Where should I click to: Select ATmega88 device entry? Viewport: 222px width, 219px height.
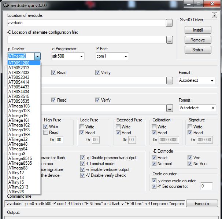click(x=24, y=168)
